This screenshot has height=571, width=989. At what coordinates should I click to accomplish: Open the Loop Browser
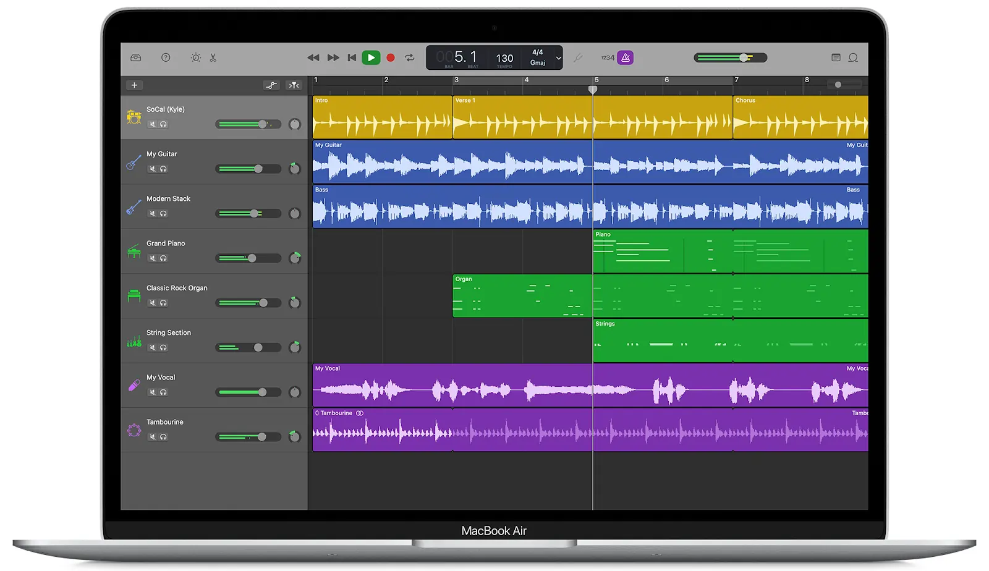click(x=854, y=57)
